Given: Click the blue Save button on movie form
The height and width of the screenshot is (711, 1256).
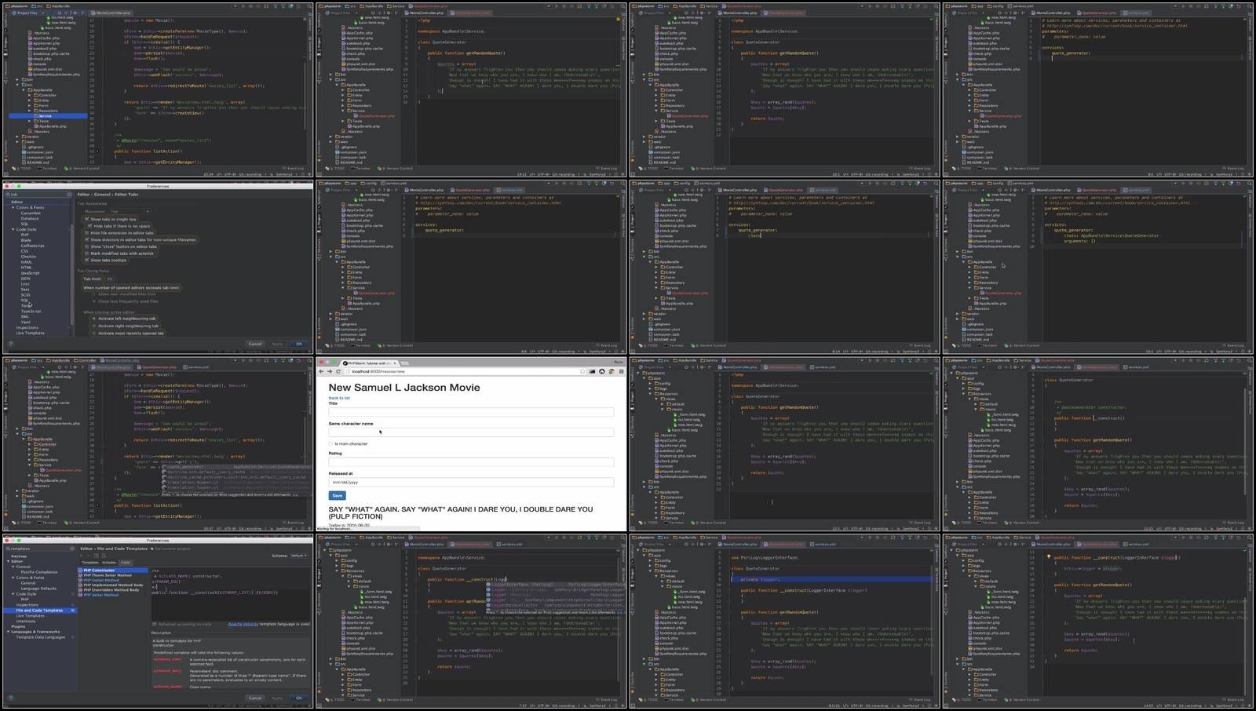Looking at the screenshot, I should [x=337, y=496].
